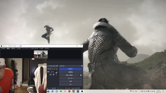
Task: Open the Scene Collection menu
Action: click(x=34, y=49)
